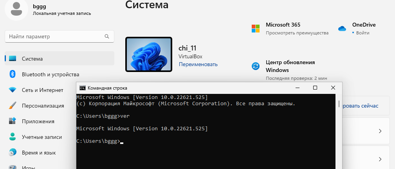The image size is (395, 169).
Task: Click the Переименовать link
Action: pos(198,64)
